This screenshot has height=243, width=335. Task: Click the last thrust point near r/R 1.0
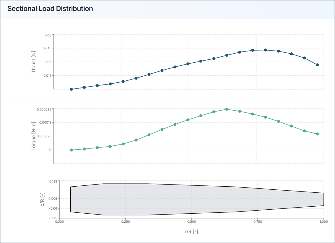[317, 65]
